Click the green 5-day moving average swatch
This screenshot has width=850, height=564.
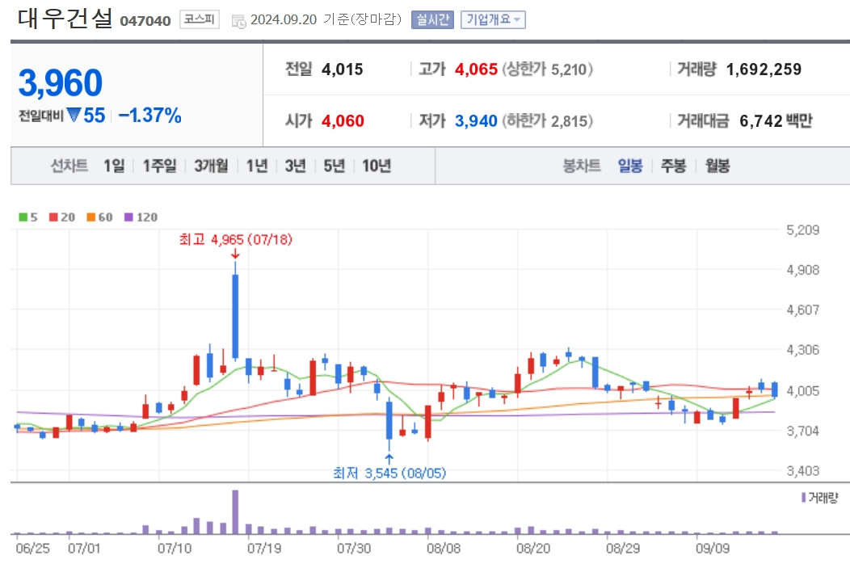[x=23, y=217]
